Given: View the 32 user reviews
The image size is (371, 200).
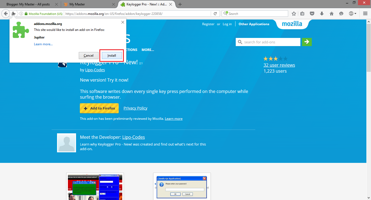Looking at the screenshot, I should point(279,65).
